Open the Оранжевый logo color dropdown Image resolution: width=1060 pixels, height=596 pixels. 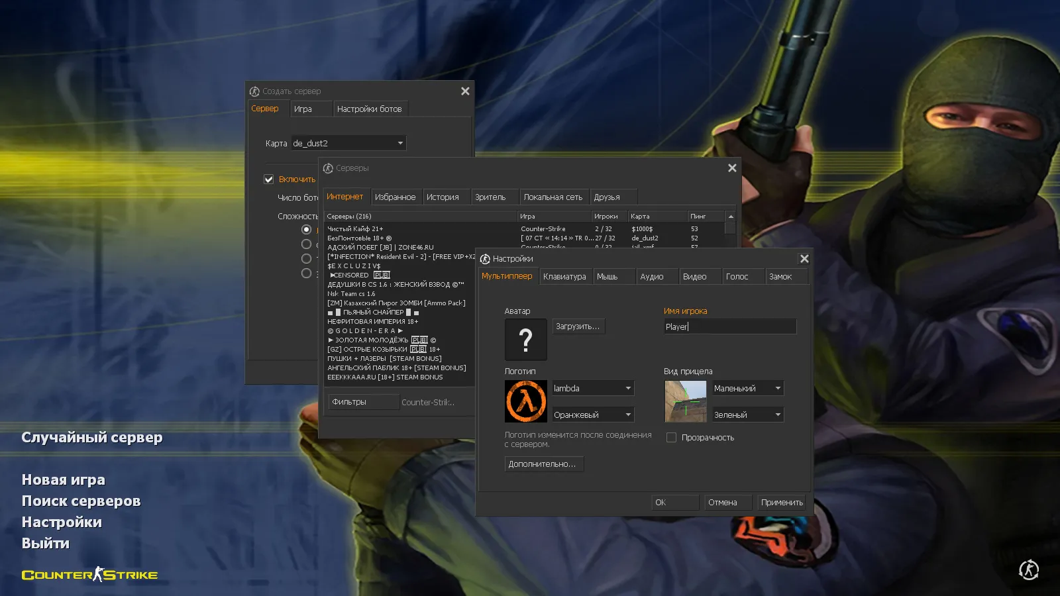tap(627, 414)
